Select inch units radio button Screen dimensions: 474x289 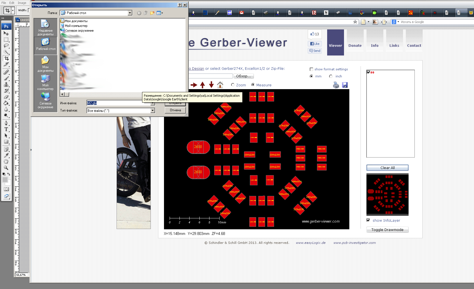[331, 76]
